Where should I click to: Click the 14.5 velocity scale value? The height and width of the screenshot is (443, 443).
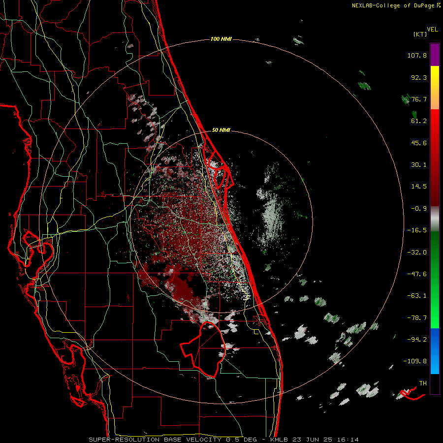(x=419, y=187)
